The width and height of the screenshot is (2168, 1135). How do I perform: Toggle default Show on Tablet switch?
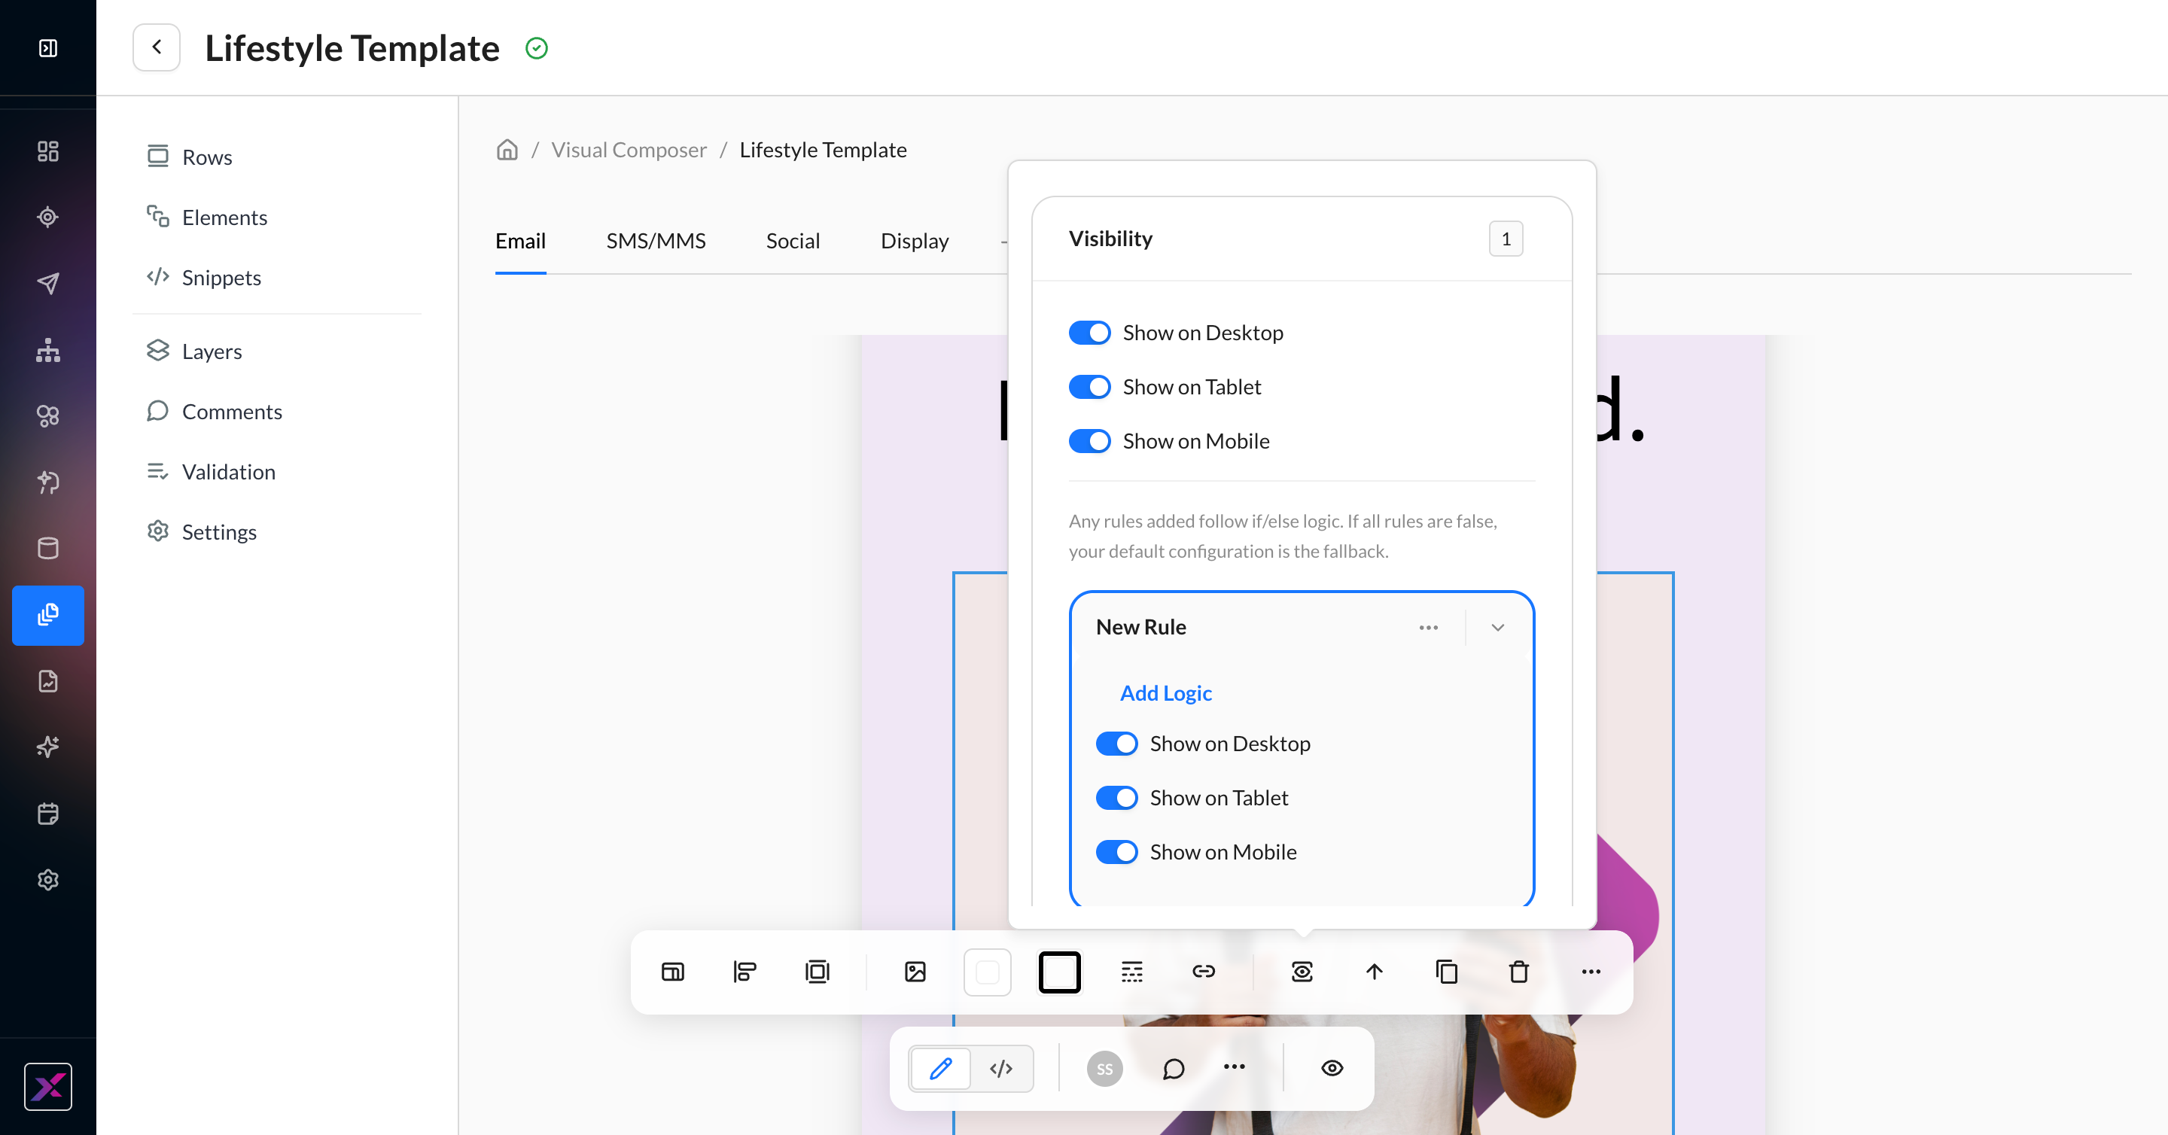[1090, 387]
